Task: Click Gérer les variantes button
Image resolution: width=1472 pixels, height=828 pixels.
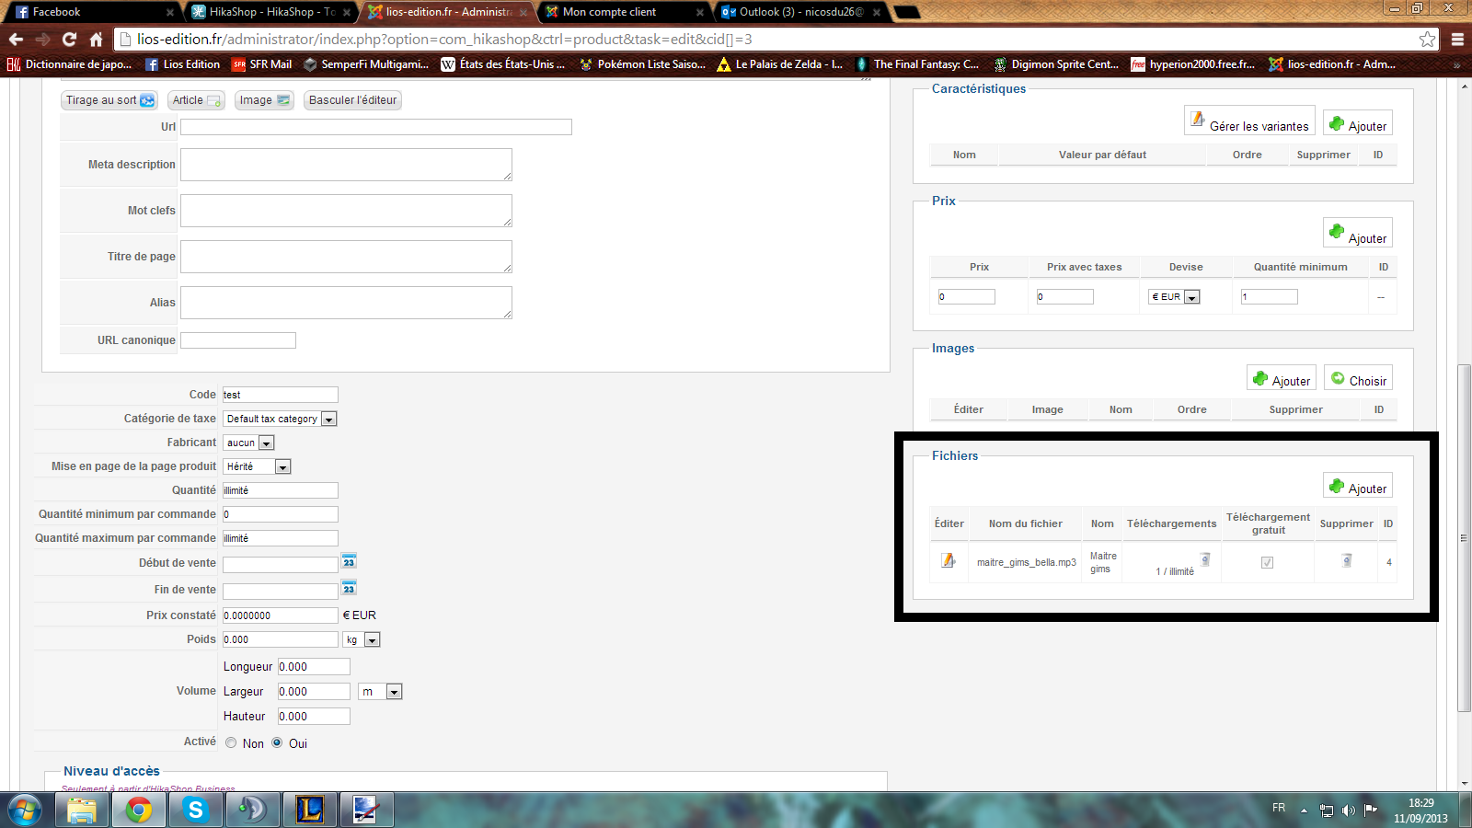Action: [1249, 121]
